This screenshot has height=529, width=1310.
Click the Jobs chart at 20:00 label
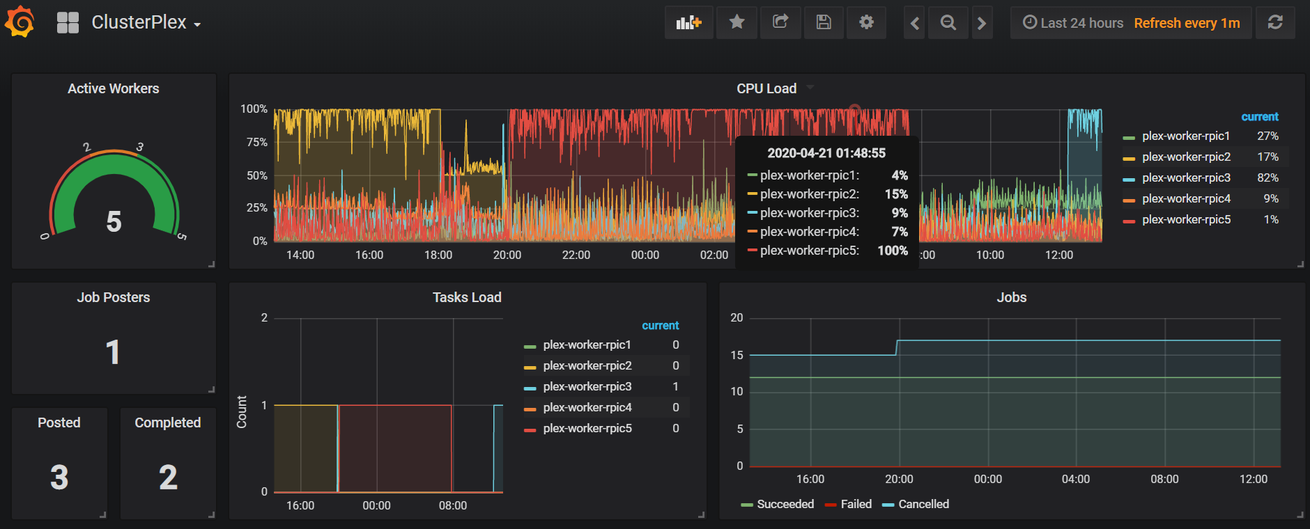tap(899, 479)
